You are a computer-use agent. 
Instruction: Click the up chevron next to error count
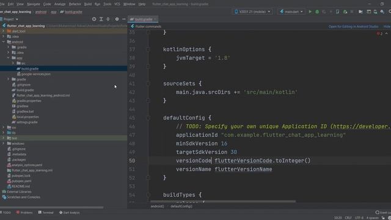(387, 34)
